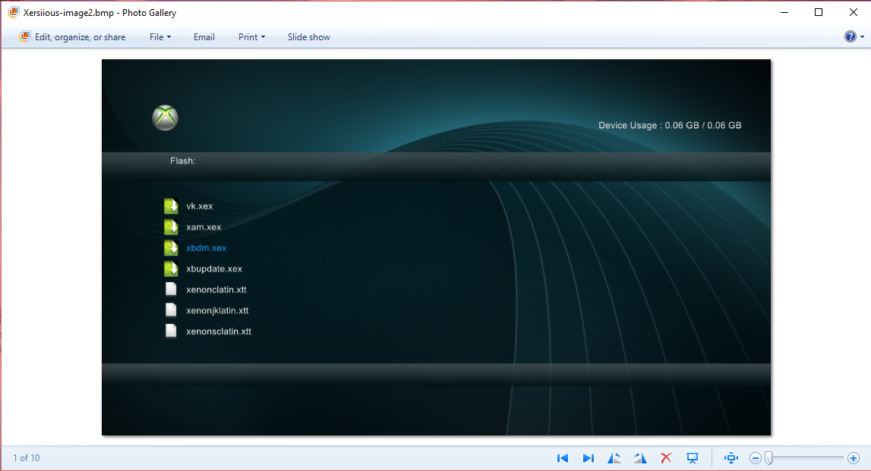Image resolution: width=871 pixels, height=471 pixels.
Task: Go to the next photo
Action: (589, 457)
